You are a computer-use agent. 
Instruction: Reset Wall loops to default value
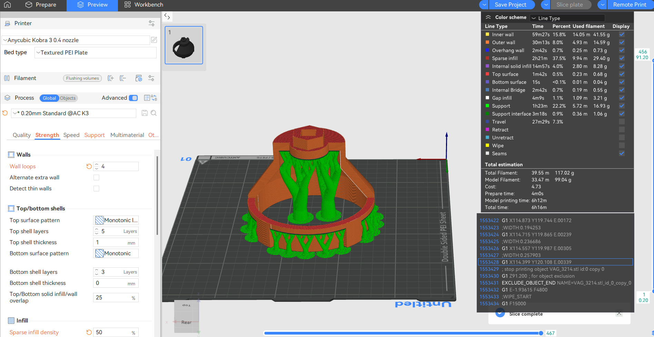coord(89,166)
